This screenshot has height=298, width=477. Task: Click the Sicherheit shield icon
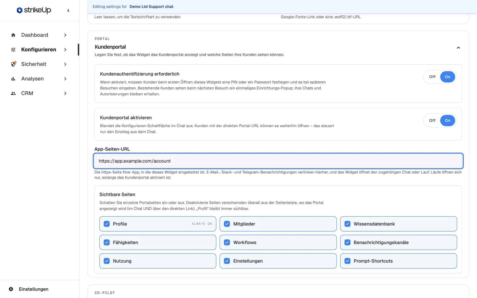point(13,64)
